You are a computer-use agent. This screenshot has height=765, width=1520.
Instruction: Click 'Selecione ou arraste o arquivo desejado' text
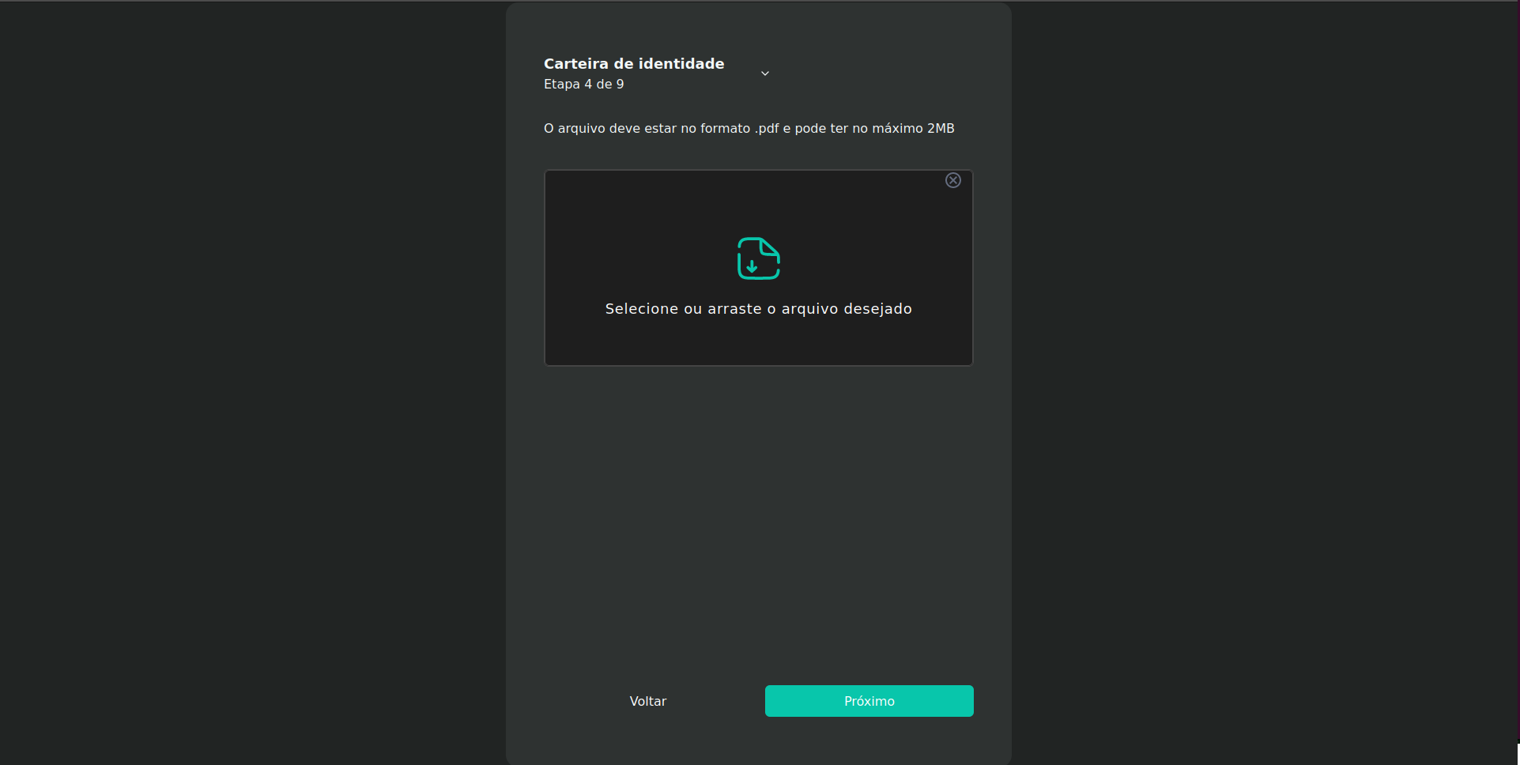tap(759, 309)
